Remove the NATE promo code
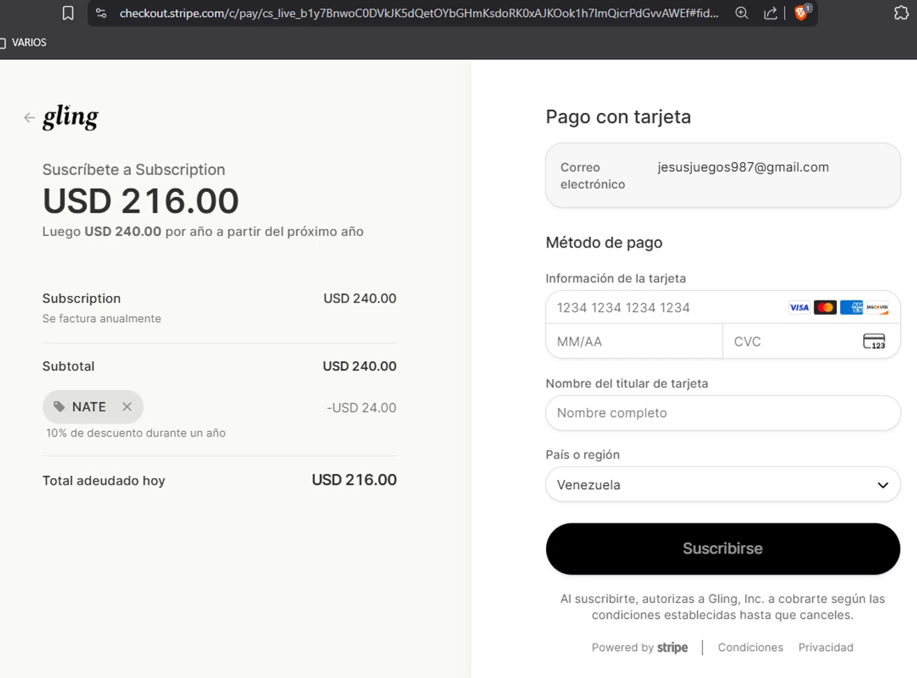917x678 pixels. coord(127,407)
